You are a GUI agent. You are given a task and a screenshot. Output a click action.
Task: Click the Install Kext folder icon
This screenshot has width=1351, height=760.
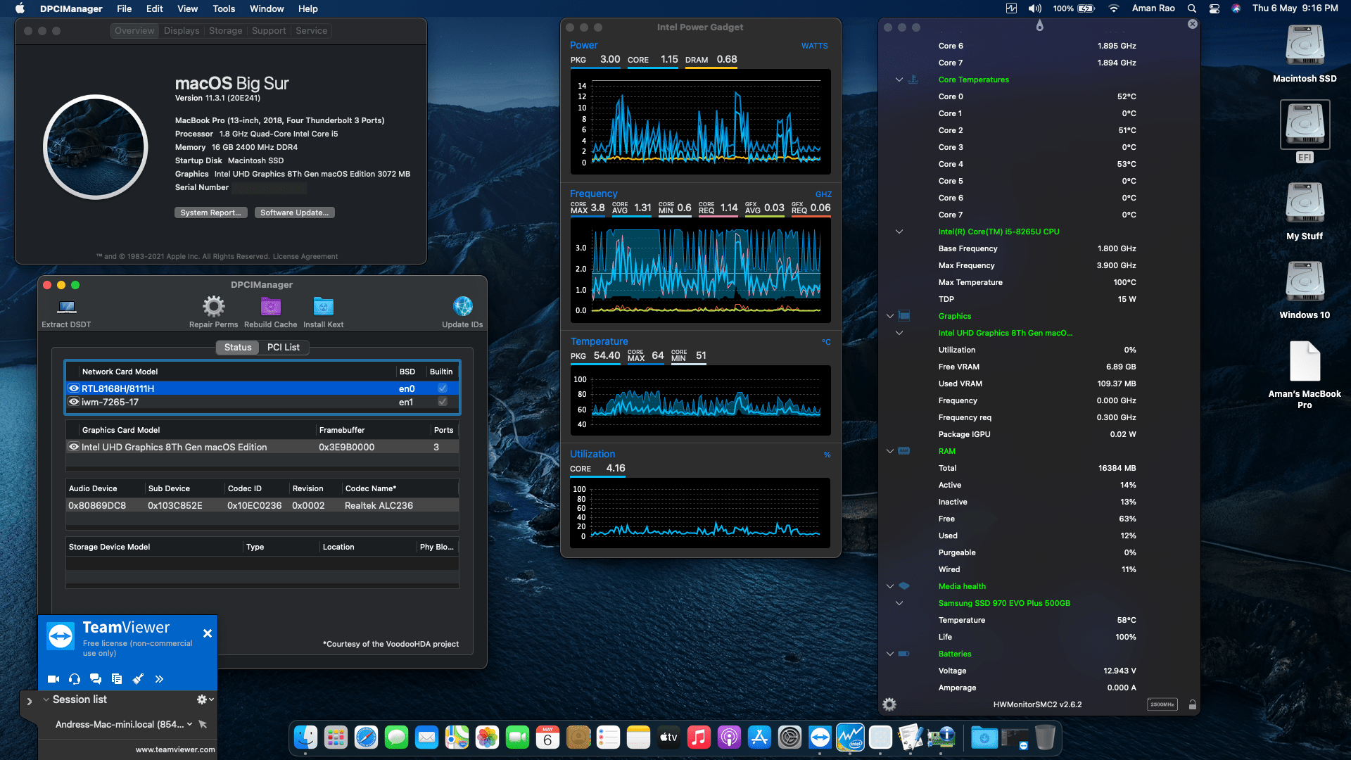(x=323, y=307)
